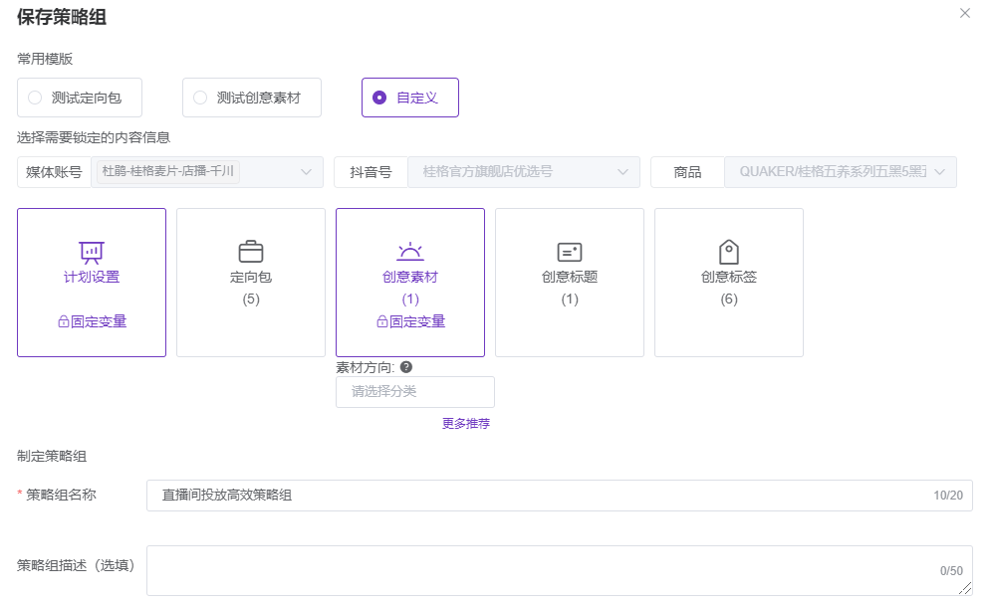Click the 策略组描述 text area
Screen dimensions: 992x603
[560, 571]
